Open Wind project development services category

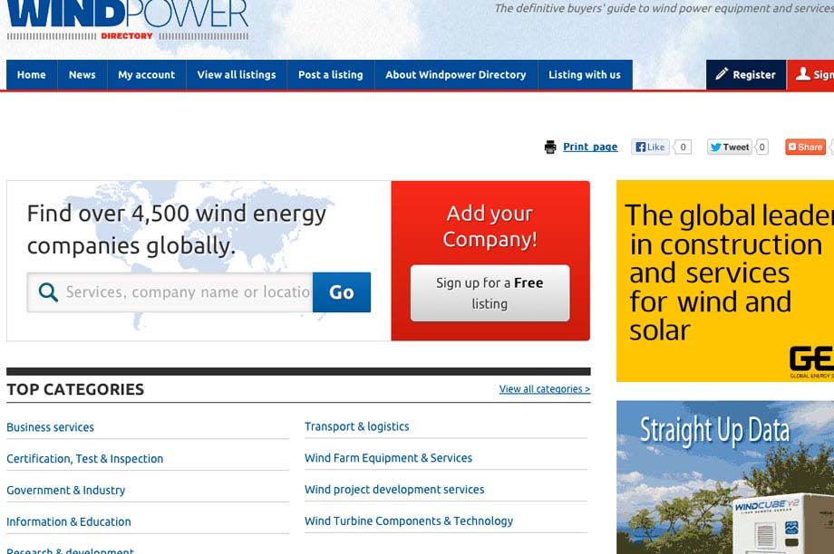coord(394,489)
